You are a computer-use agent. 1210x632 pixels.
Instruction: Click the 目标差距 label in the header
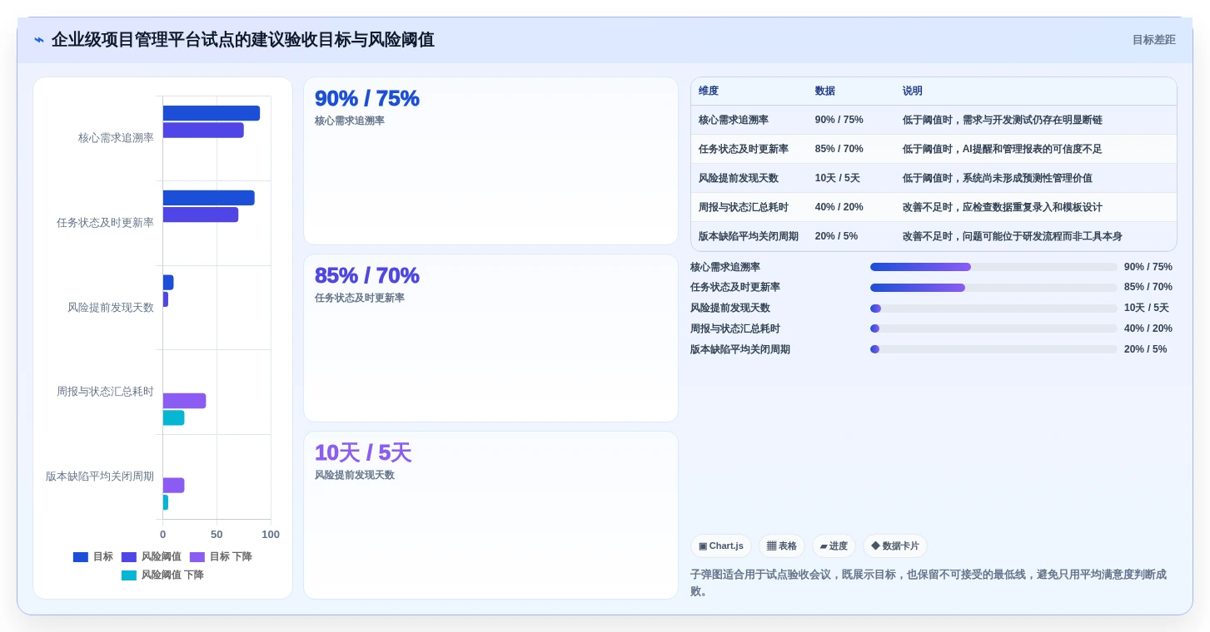pyautogui.click(x=1154, y=40)
